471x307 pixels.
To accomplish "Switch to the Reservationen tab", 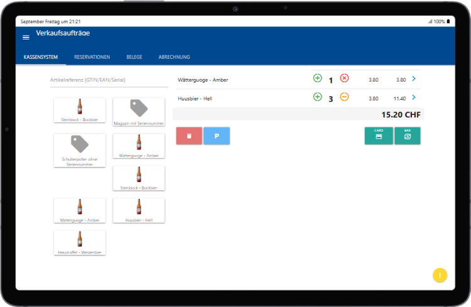I will (x=92, y=57).
